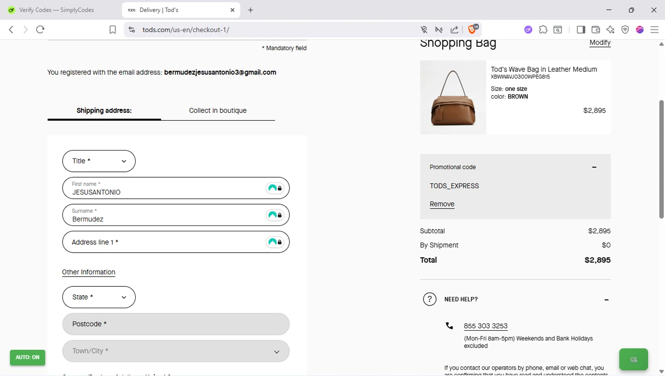Open the VPN shield icon in toolbar
This screenshot has width=665, height=376.
pyautogui.click(x=625, y=30)
